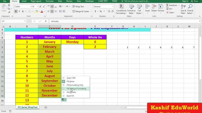This screenshot has height=113, width=202.
Task: Toggle center horizontal alignment
Action: [x=52, y=11]
